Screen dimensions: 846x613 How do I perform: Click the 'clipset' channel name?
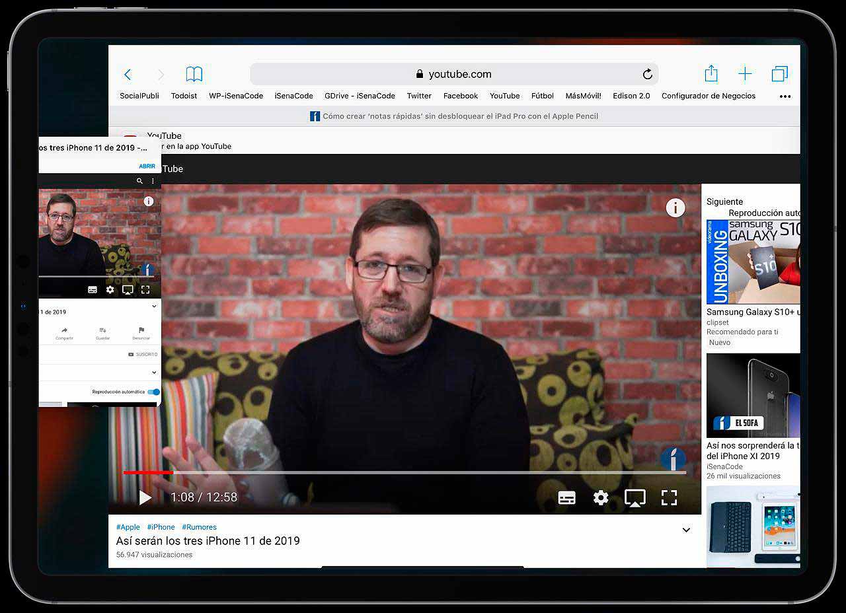click(x=718, y=322)
